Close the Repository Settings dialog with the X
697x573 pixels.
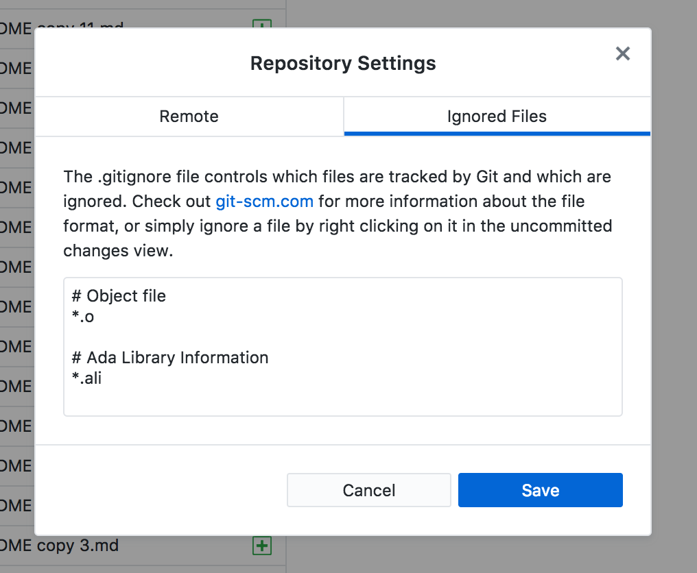[622, 53]
